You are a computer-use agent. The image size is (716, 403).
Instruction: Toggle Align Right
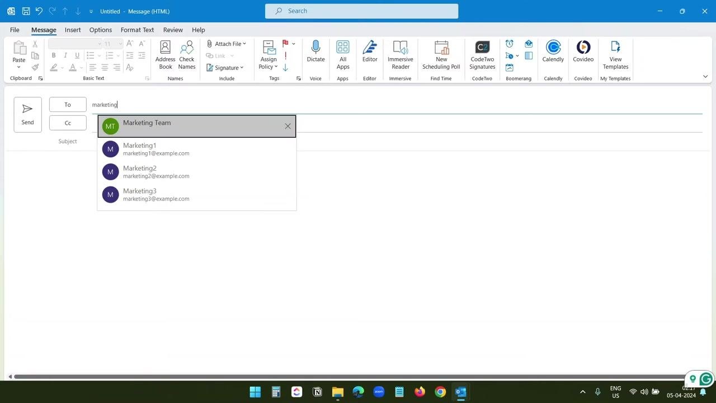pyautogui.click(x=116, y=67)
